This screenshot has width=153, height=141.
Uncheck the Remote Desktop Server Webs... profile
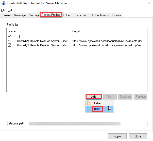click(x=9, y=45)
